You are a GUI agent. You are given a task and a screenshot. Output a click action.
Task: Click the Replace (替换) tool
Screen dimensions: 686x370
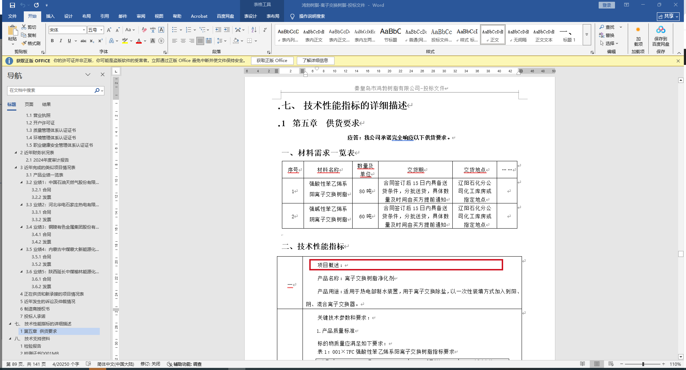(x=607, y=35)
